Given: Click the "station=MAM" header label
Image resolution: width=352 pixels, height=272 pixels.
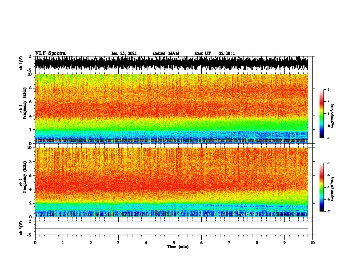Looking at the screenshot, I should click(x=166, y=53).
